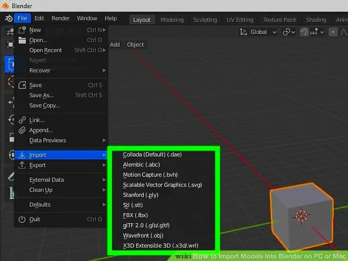The height and width of the screenshot is (261, 348).
Task: Choose Save in the File menu
Action: click(x=61, y=85)
